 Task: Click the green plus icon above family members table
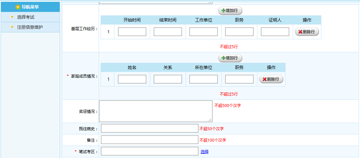point(224,58)
